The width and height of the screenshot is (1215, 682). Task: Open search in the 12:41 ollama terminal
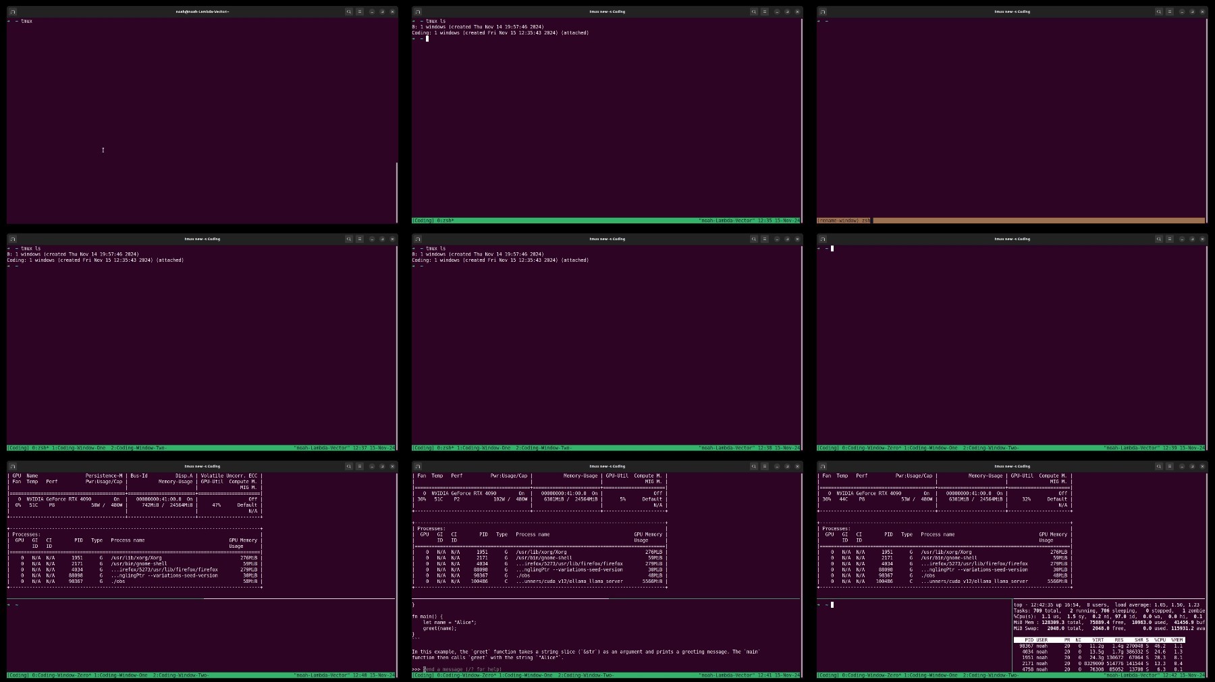[754, 466]
